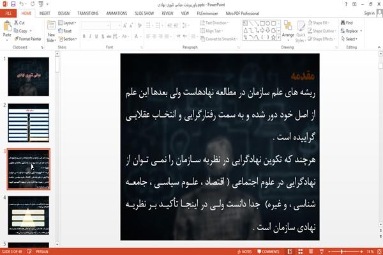The height and width of the screenshot is (255, 383).
Task: Toggle the COMMENTS pane
Action: (268, 252)
